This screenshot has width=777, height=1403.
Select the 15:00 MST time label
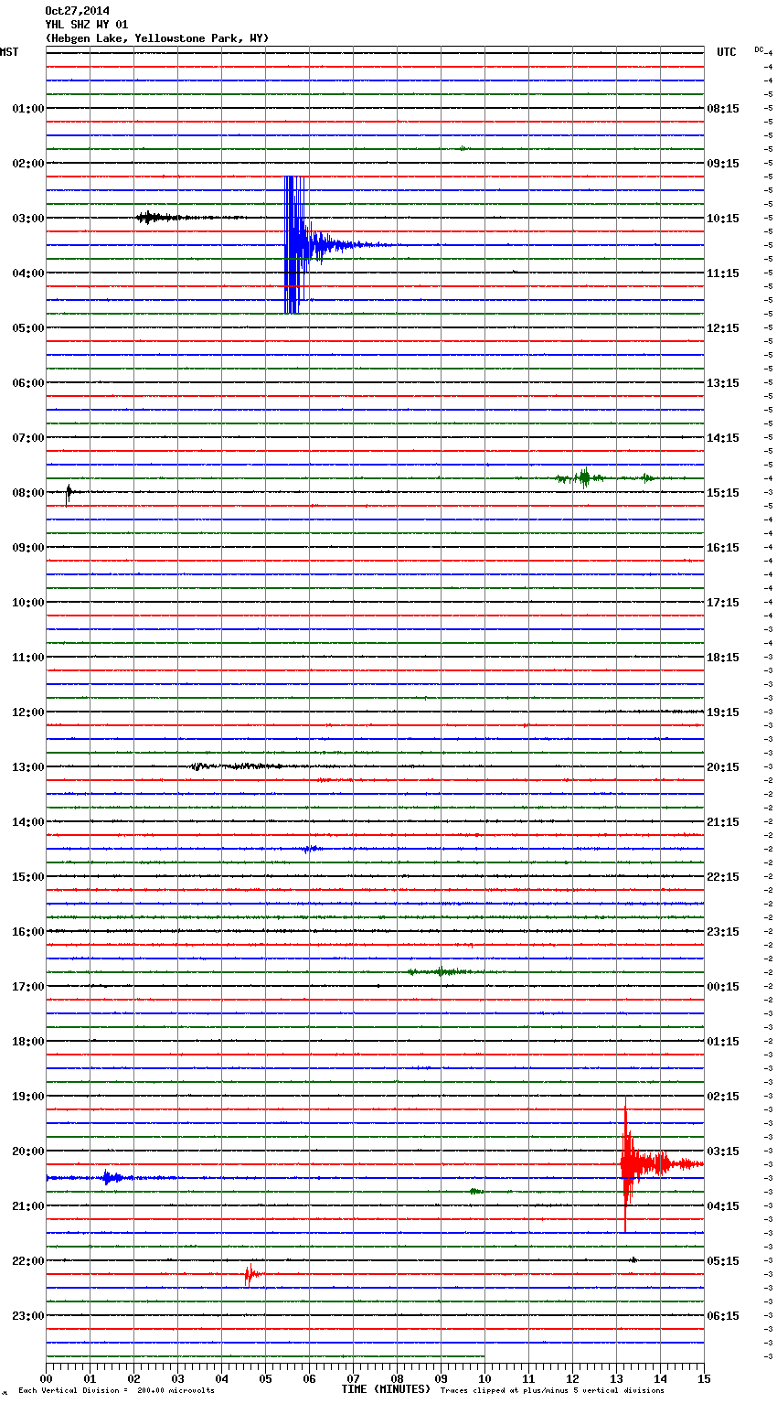28,877
